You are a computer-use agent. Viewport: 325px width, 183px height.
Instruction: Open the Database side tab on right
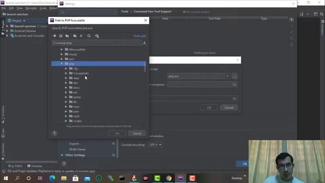(322, 28)
